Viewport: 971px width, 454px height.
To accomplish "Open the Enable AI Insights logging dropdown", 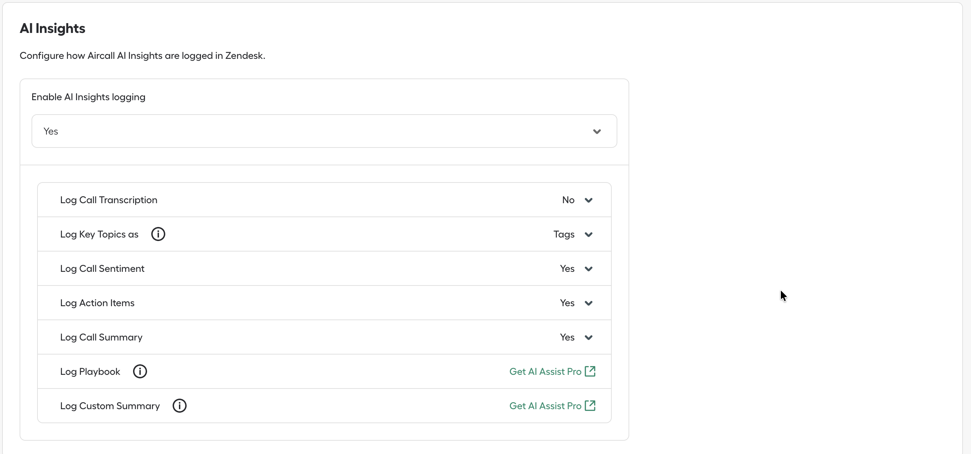I will (x=324, y=131).
